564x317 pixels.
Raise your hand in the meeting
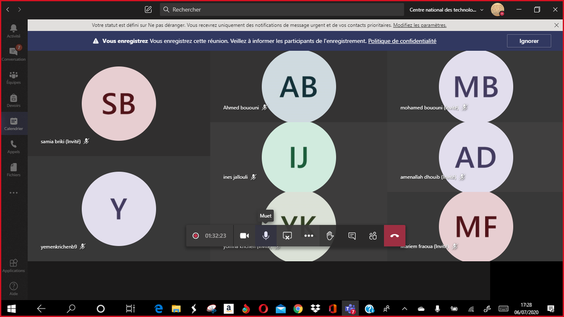330,236
